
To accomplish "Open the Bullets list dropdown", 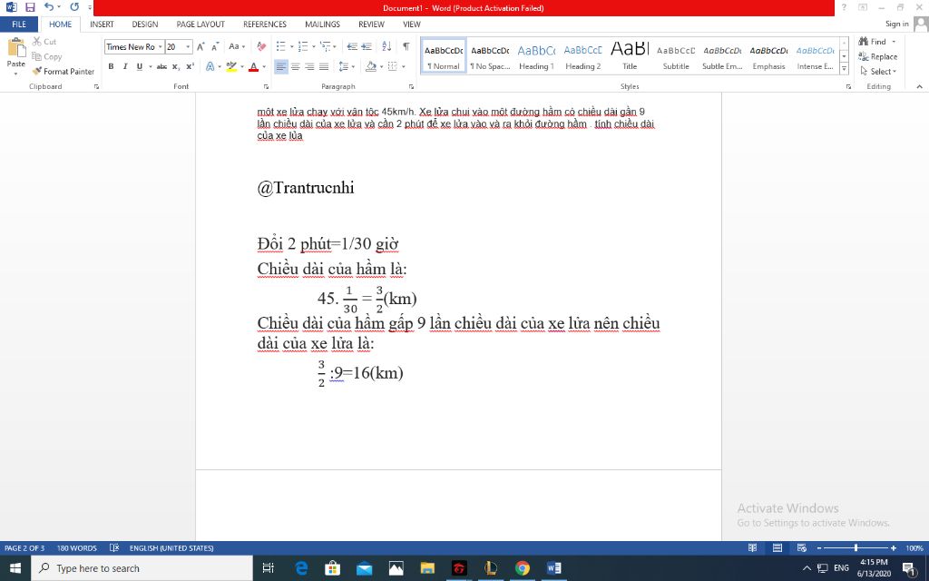I will [x=291, y=47].
